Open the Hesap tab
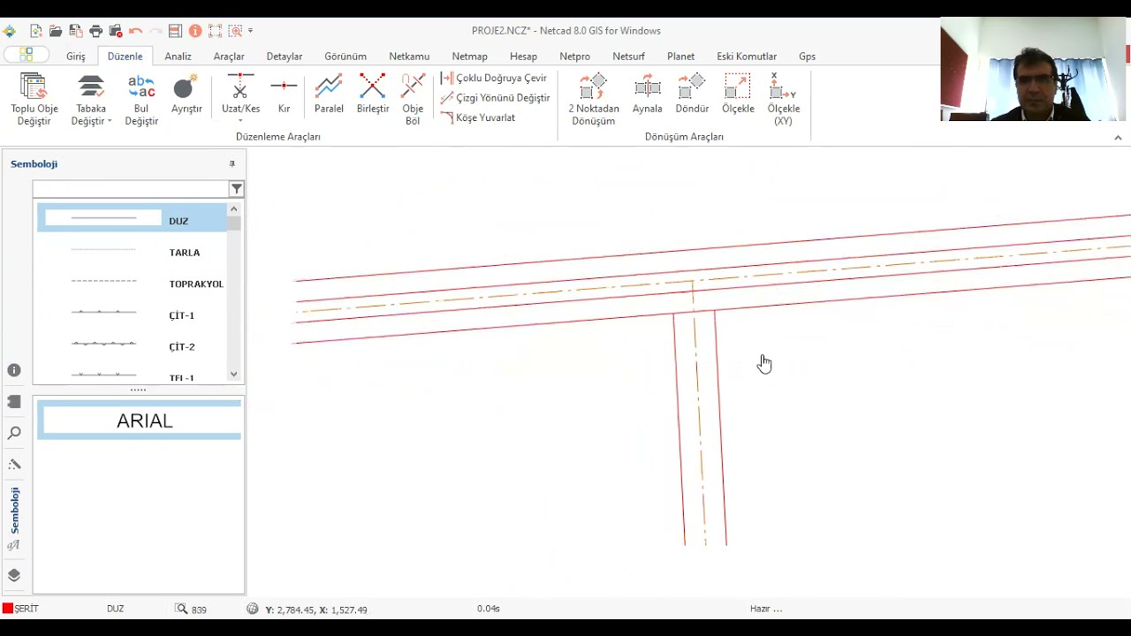Screen dimensions: 1131x636 pyautogui.click(x=523, y=57)
